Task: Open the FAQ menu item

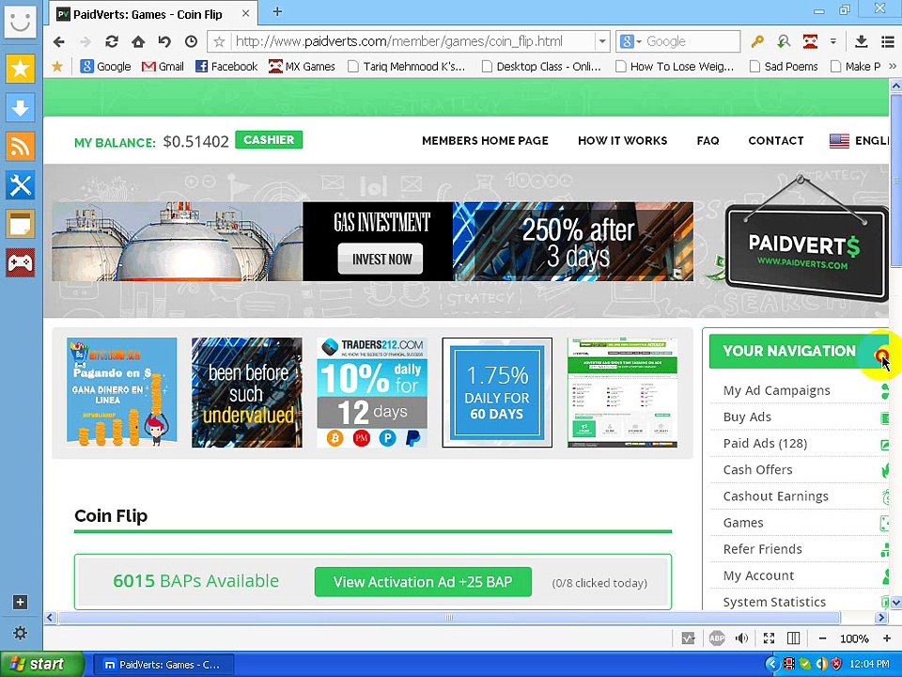Action: [708, 140]
